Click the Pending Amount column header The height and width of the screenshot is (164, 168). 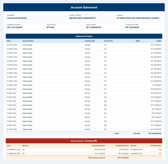click(122, 146)
